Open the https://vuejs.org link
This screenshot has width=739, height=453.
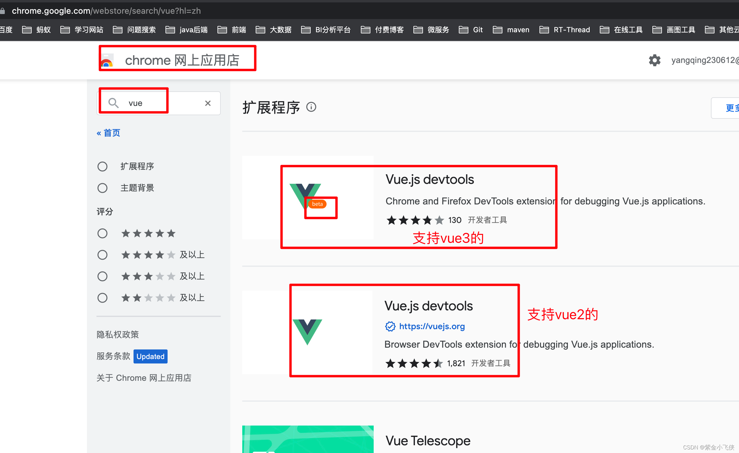pyautogui.click(x=432, y=326)
